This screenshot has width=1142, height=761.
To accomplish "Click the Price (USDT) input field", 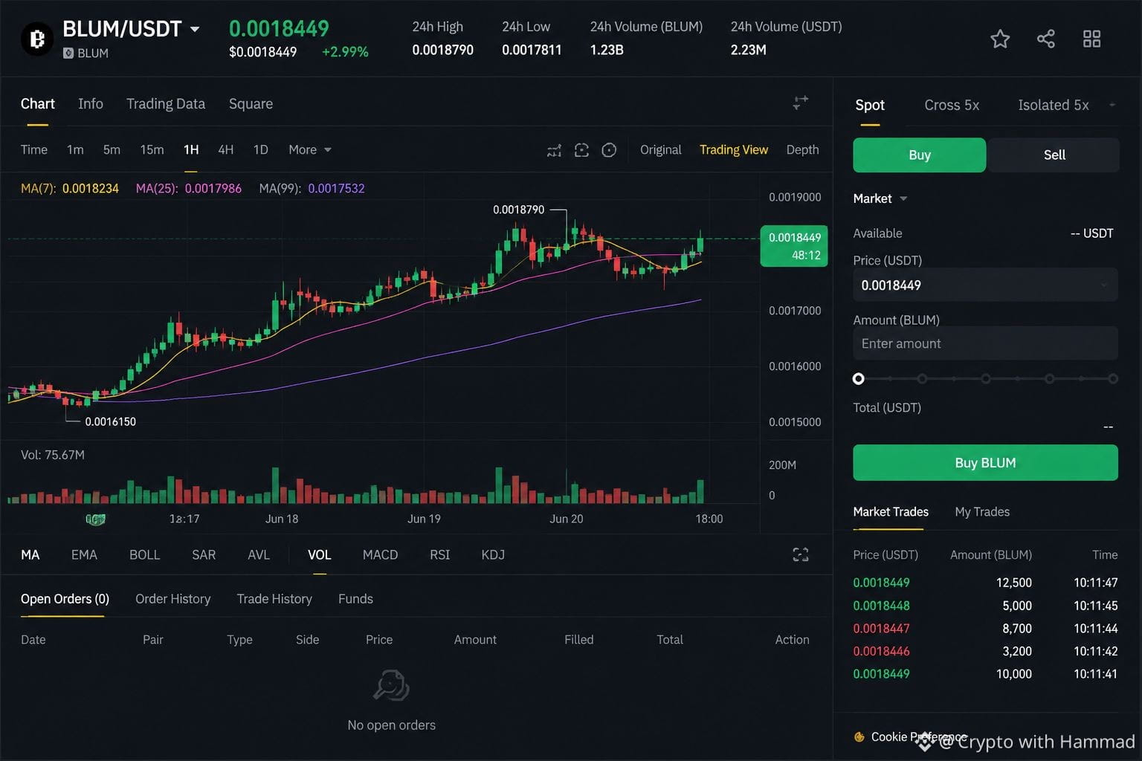I will point(985,285).
